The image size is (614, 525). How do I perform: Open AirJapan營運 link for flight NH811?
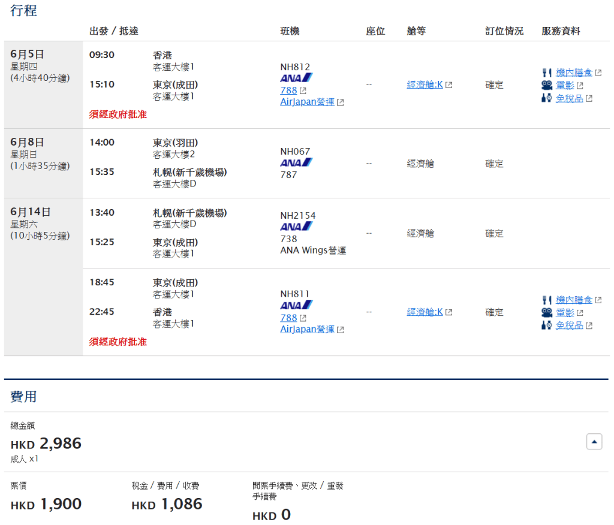(x=307, y=329)
